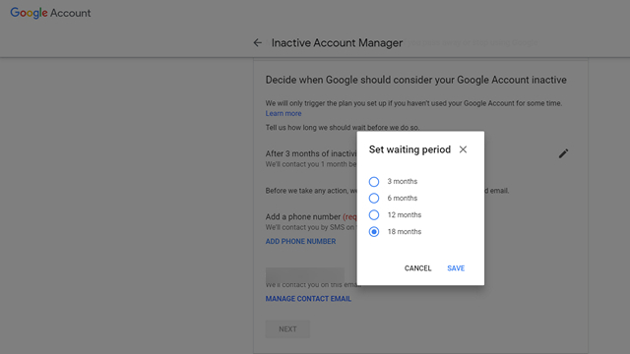Select the 18 months radio button
630x354 pixels.
tap(374, 232)
